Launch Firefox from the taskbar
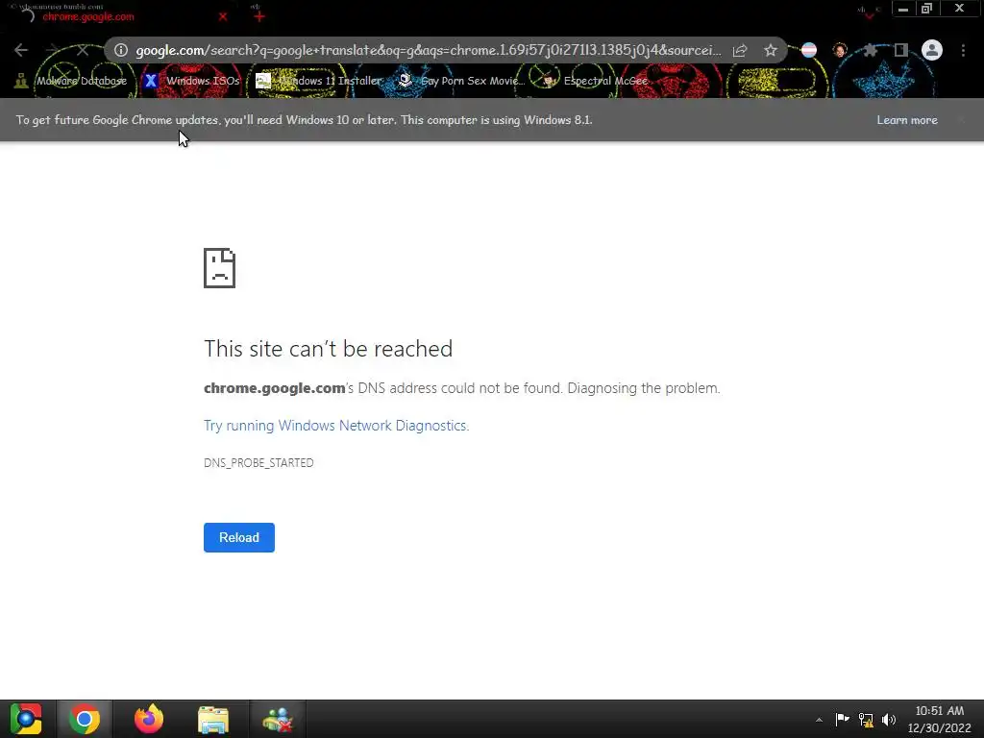984x738 pixels. coord(149,719)
